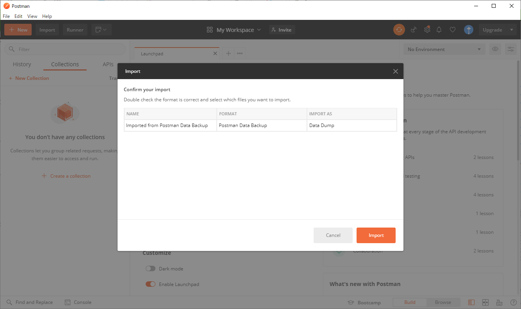This screenshot has height=309, width=521.
Task: Switch to the Collections tab
Action: (x=65, y=64)
